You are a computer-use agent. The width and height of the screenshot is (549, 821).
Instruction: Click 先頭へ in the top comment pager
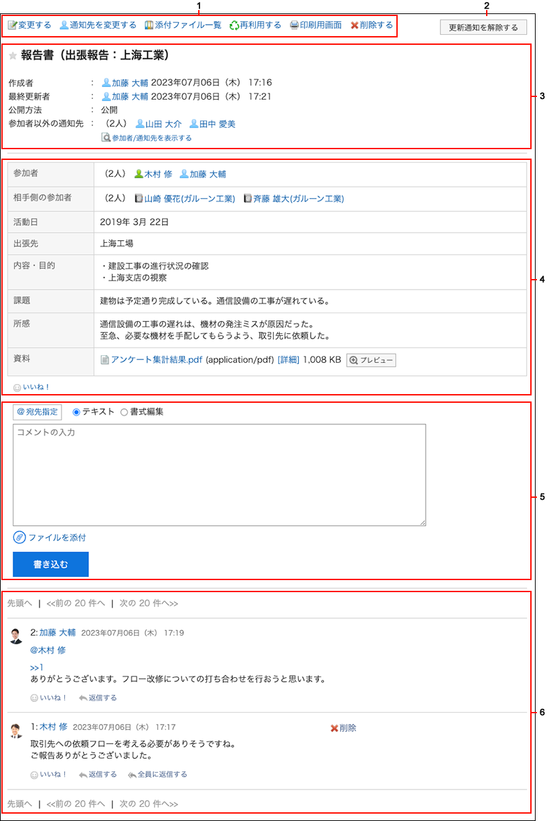pos(20,603)
